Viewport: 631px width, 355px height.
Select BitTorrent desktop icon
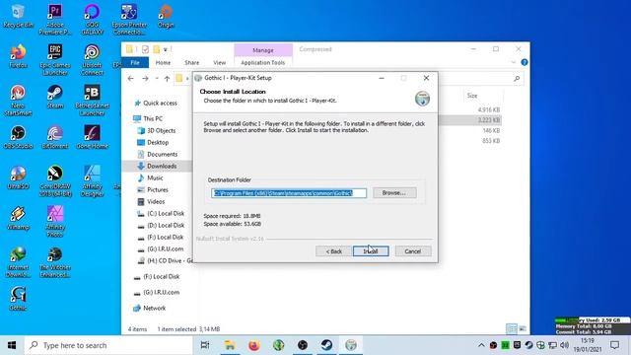point(55,137)
